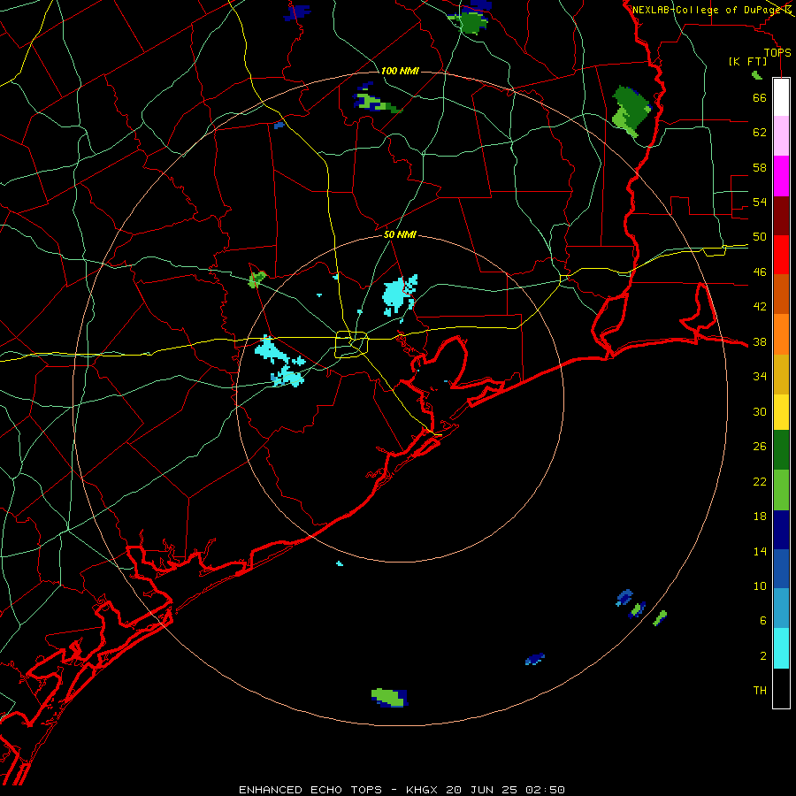Click the legend value 50
This screenshot has width=796, height=796.
click(760, 237)
